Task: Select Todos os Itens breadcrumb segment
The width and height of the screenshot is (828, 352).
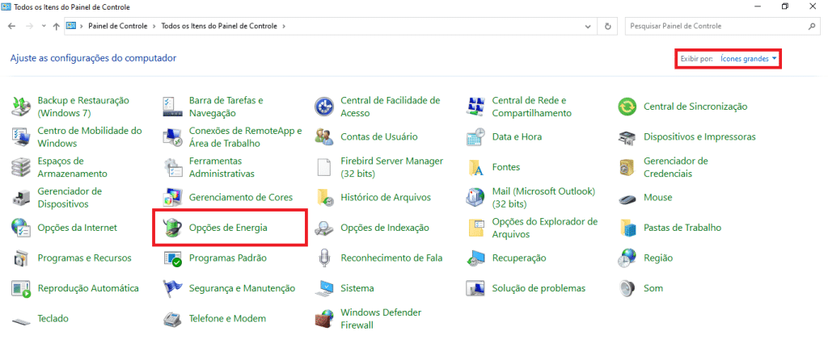Action: click(x=218, y=27)
